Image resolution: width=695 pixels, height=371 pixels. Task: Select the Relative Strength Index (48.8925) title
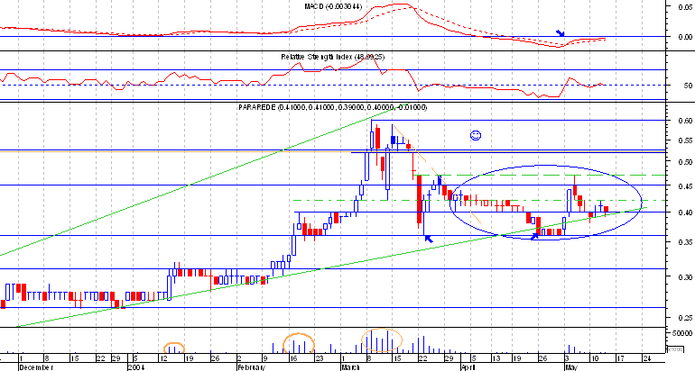pos(333,57)
